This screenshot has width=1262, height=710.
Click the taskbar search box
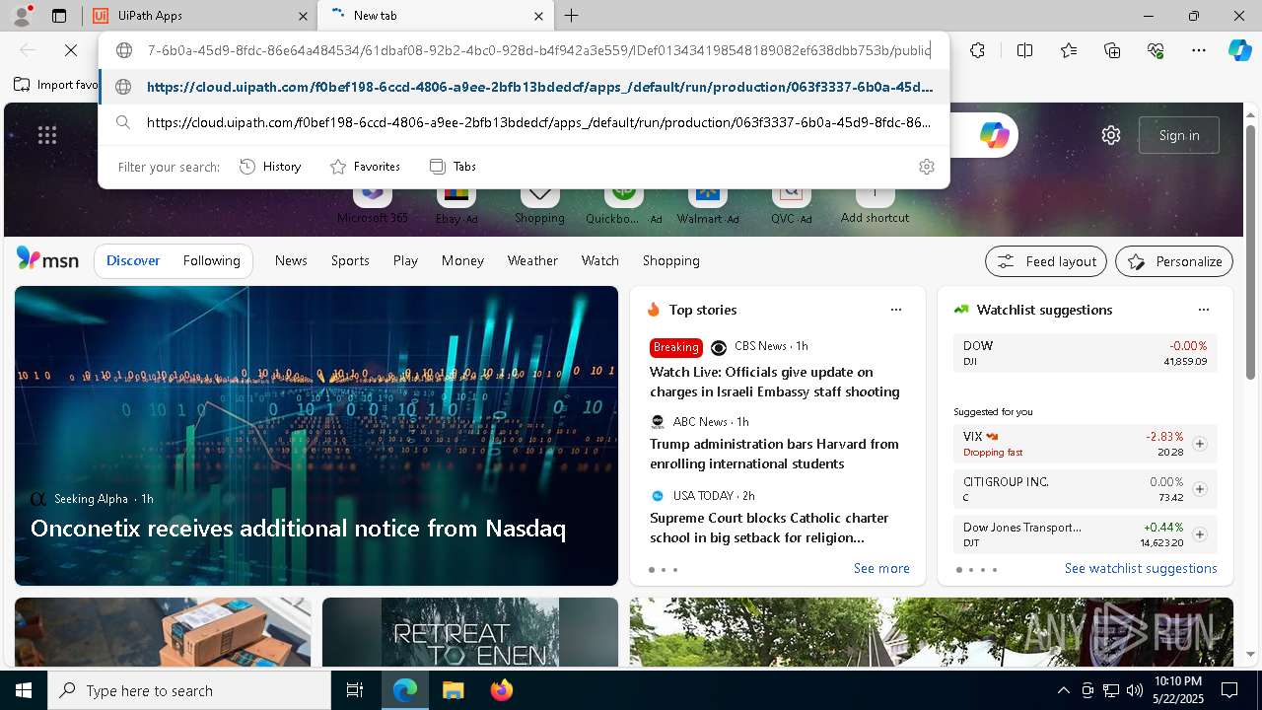189,690
